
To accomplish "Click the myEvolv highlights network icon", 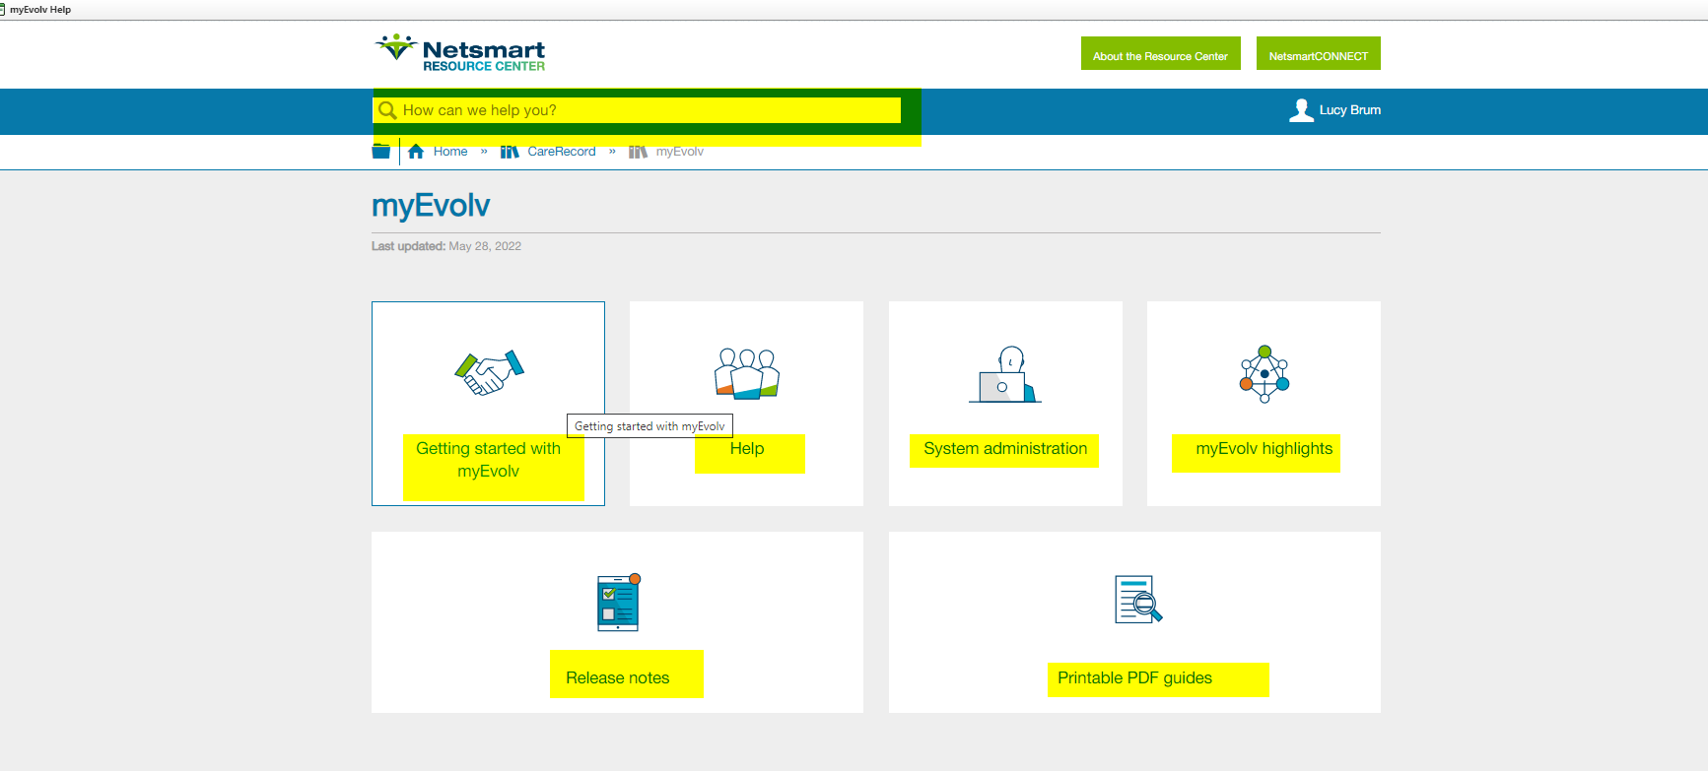I will tap(1264, 374).
